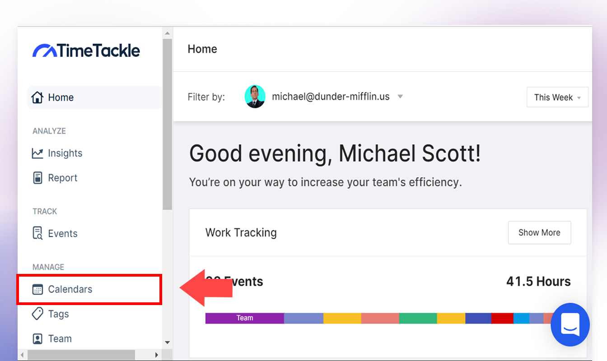607x361 pixels.
Task: Click the ANALYZE section label
Action: [x=49, y=131]
